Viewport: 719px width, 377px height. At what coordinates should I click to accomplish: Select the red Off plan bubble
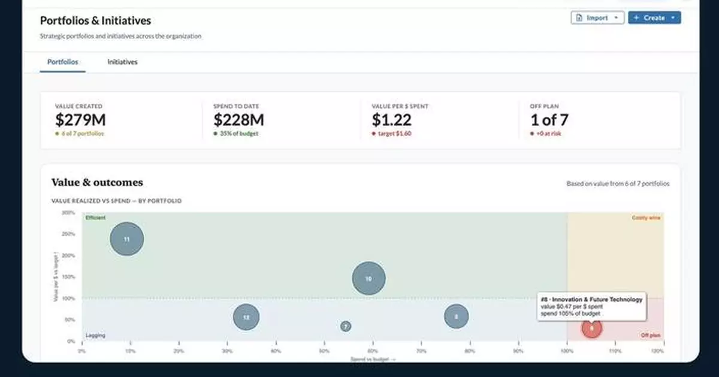pos(591,328)
